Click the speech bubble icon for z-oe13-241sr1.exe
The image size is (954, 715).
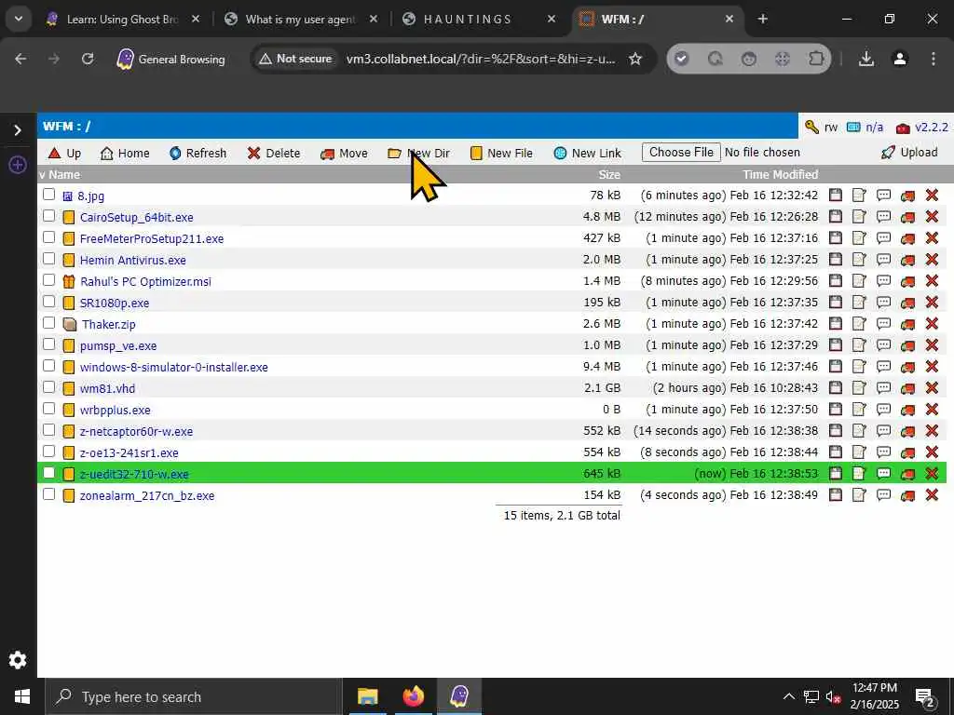point(883,452)
